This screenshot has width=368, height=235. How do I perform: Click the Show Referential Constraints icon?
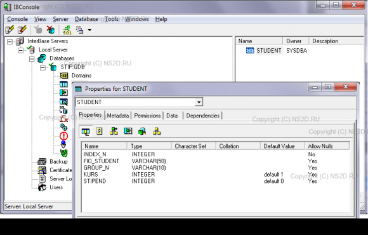pos(157,131)
